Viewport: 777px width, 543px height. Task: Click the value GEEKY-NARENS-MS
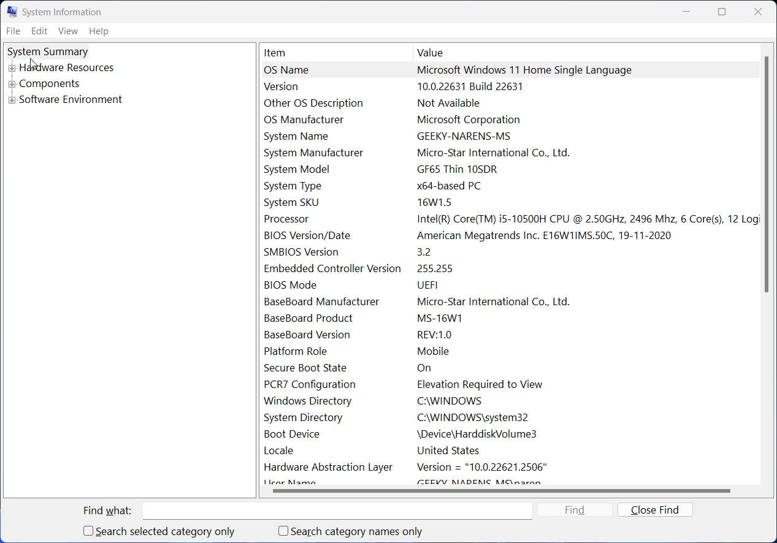pos(464,136)
